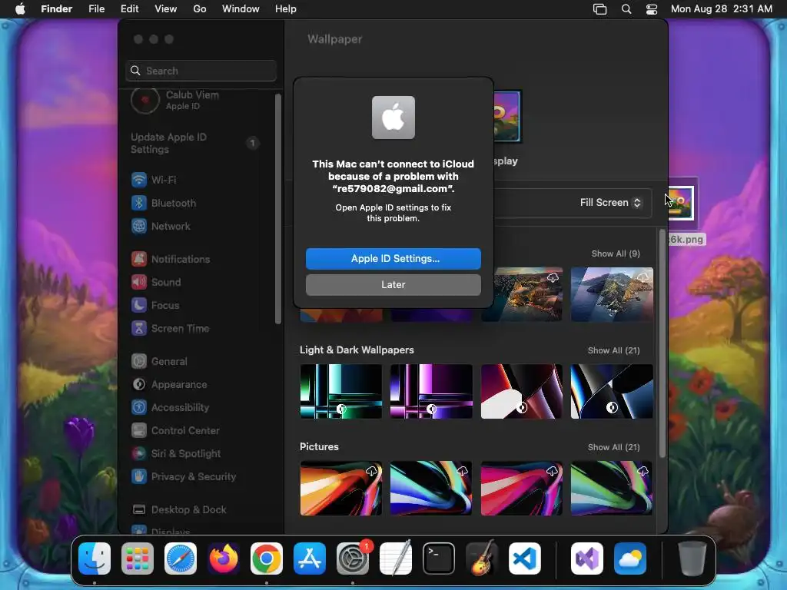Select the green swirl Pictures thumbnail
787x590 pixels.
612,488
